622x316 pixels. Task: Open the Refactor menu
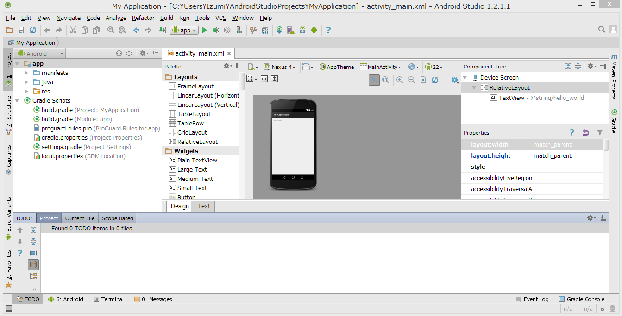(143, 18)
